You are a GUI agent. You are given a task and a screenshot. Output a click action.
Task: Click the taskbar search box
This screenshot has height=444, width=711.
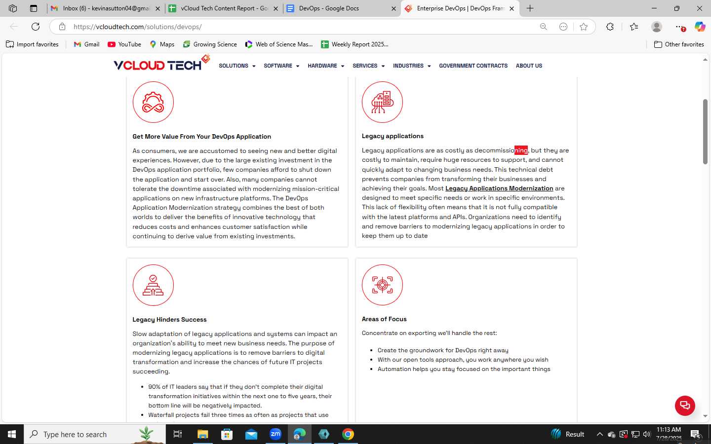pos(95,434)
